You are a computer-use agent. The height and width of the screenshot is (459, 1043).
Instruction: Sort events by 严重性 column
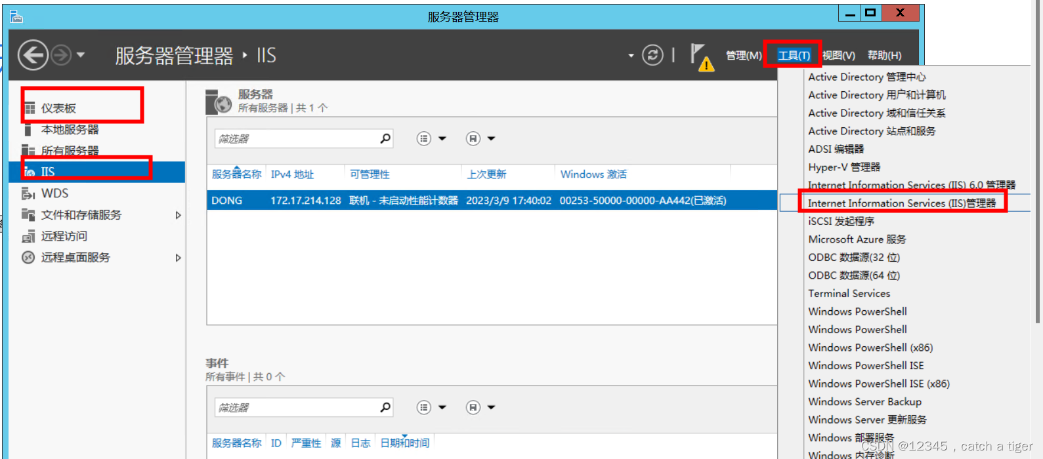[x=306, y=443]
